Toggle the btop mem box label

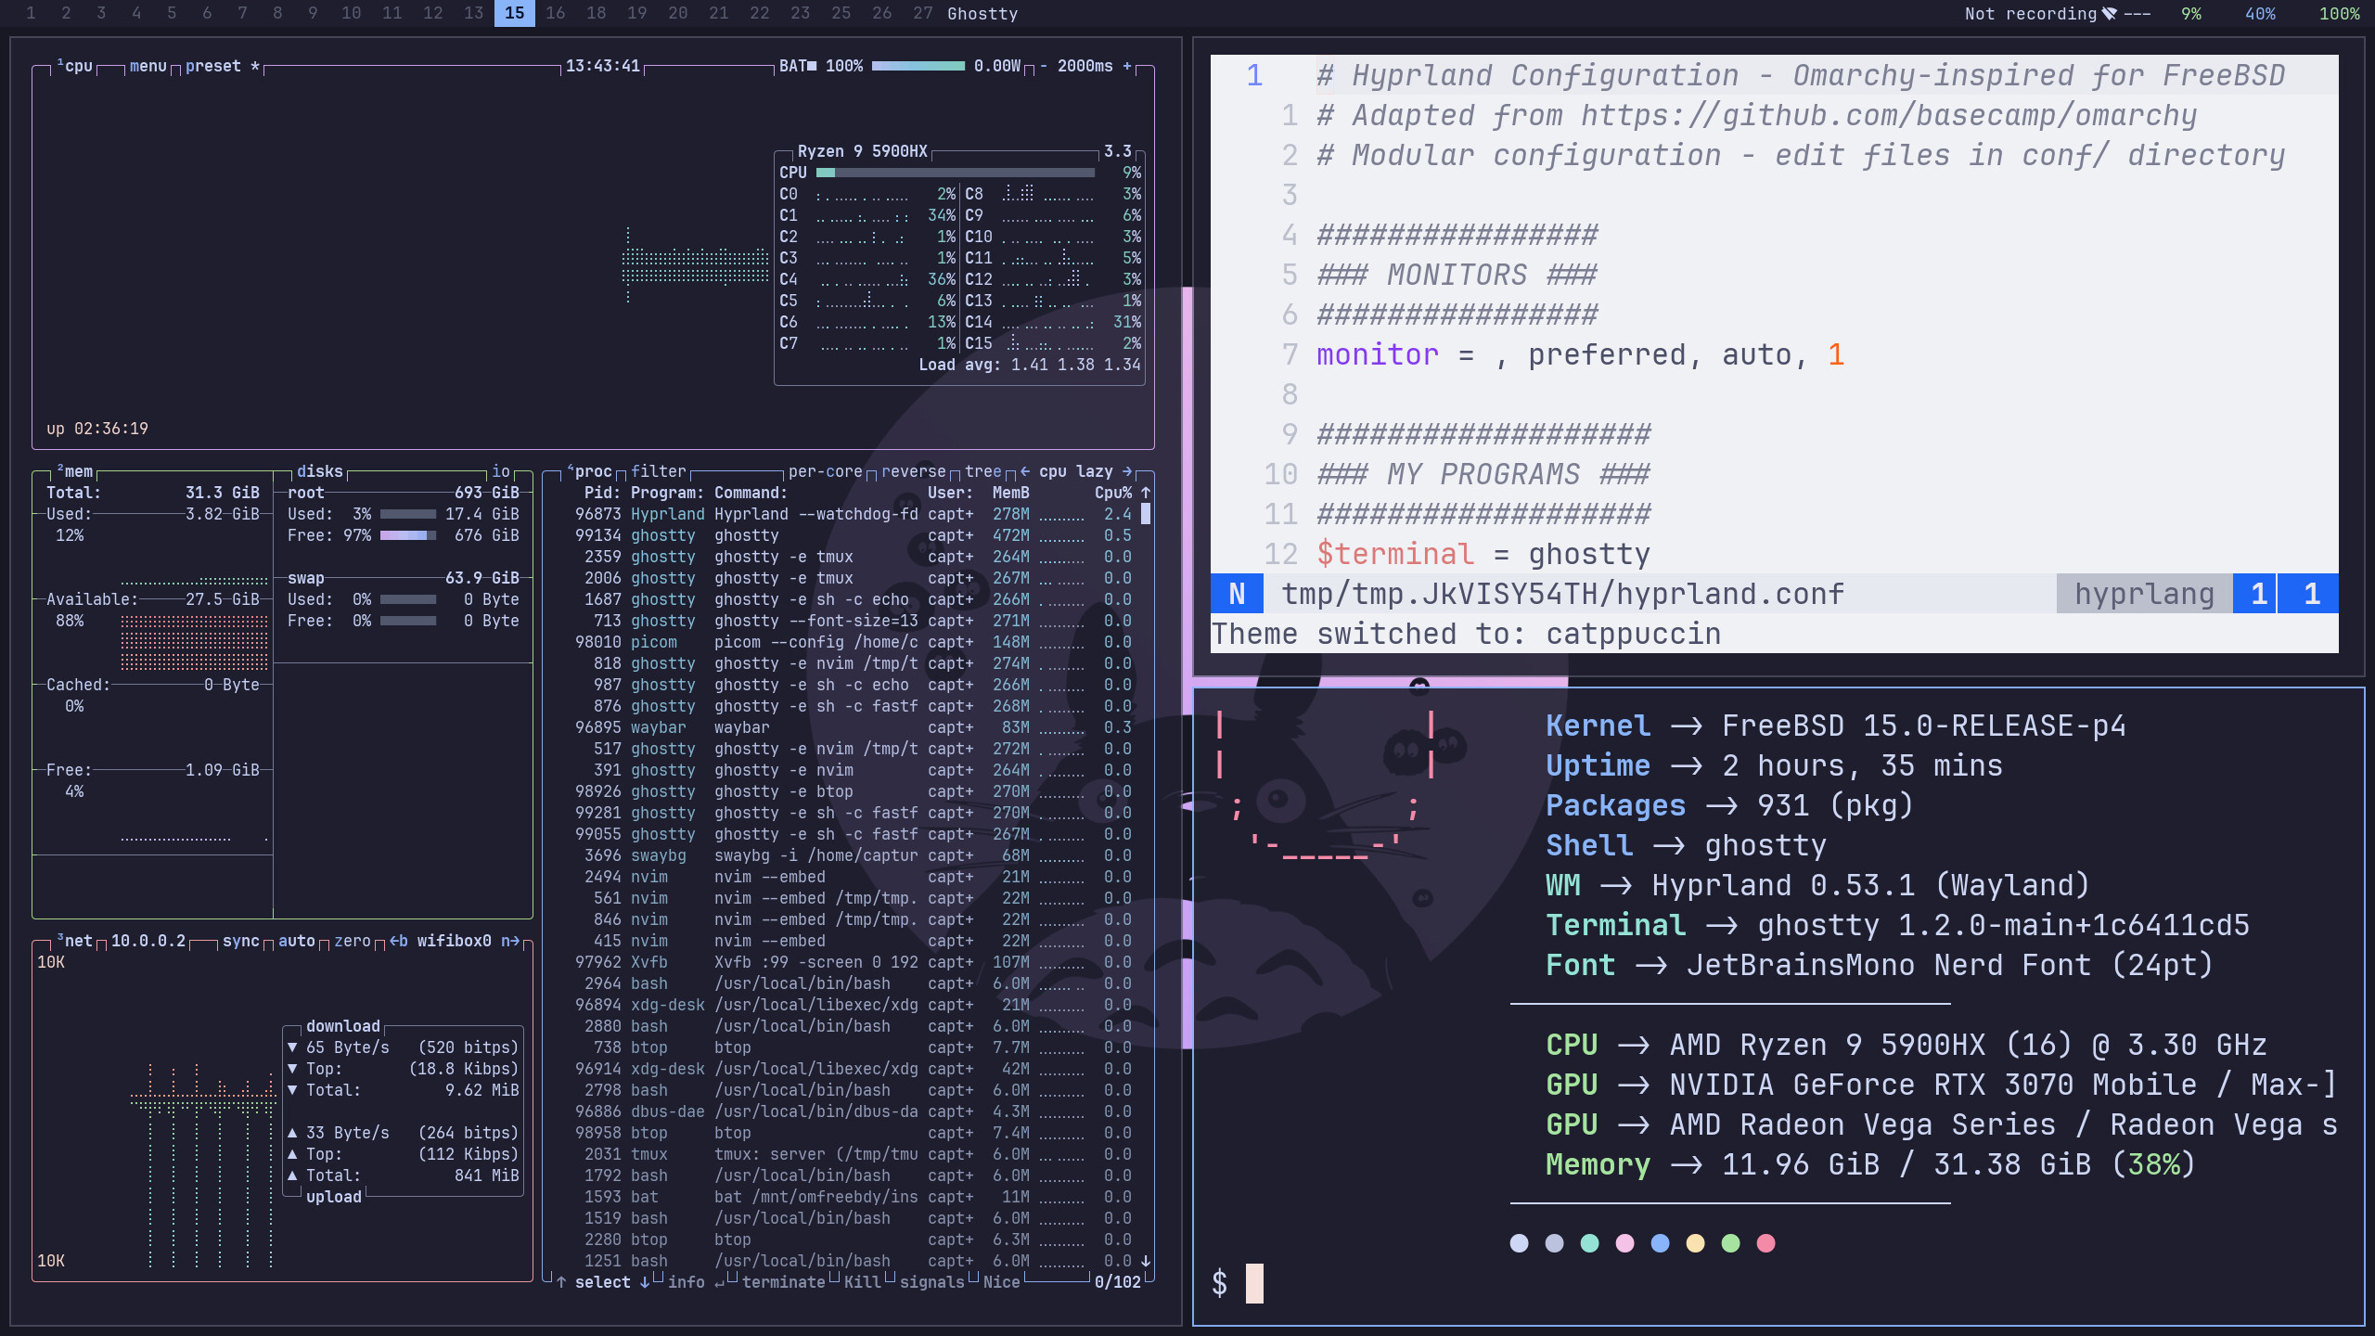[74, 471]
